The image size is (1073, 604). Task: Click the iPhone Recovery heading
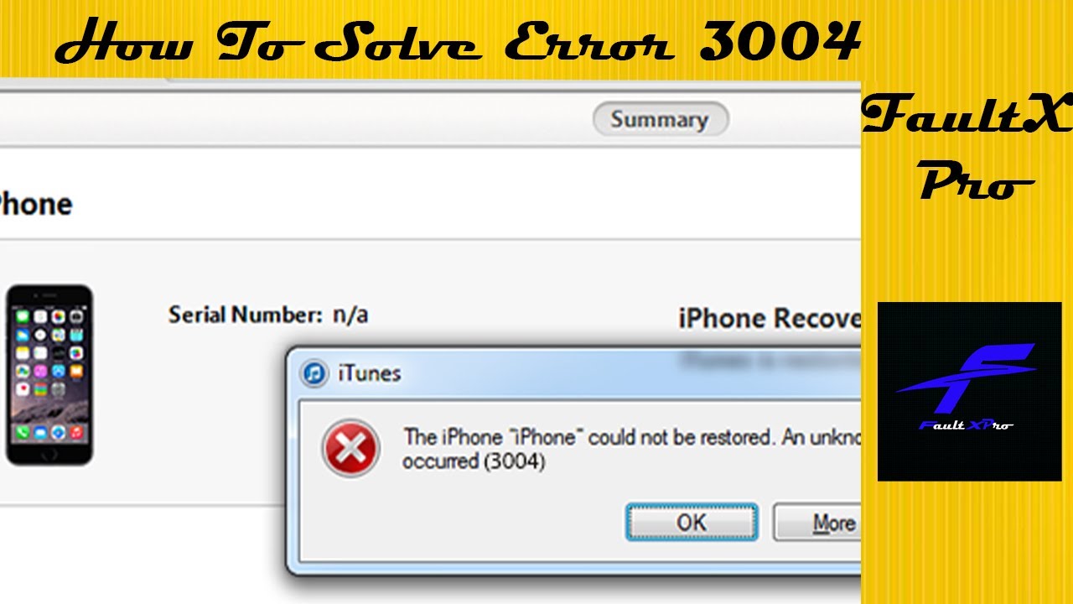(770, 319)
